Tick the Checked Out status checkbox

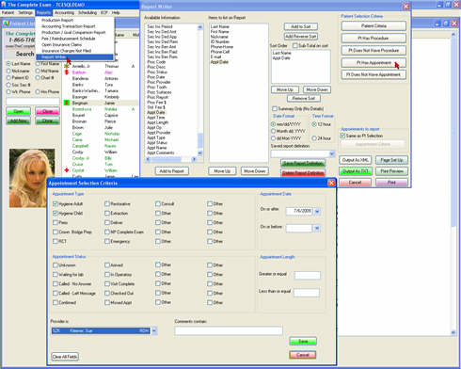point(107,293)
